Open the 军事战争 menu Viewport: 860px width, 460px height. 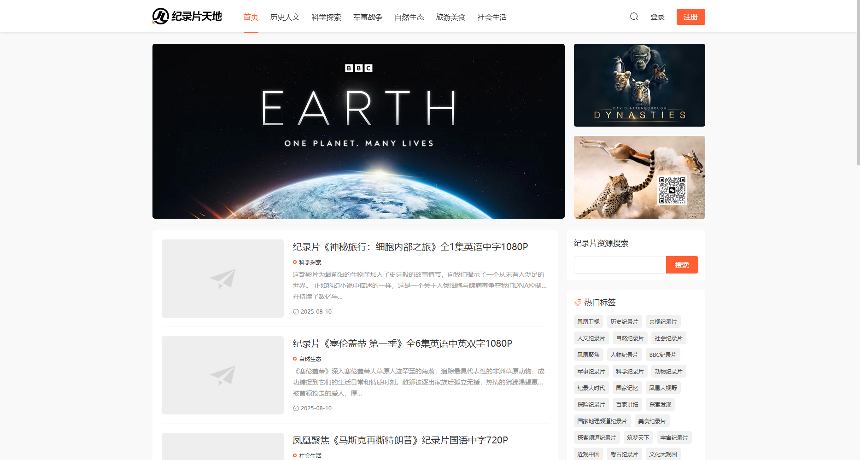click(x=368, y=17)
